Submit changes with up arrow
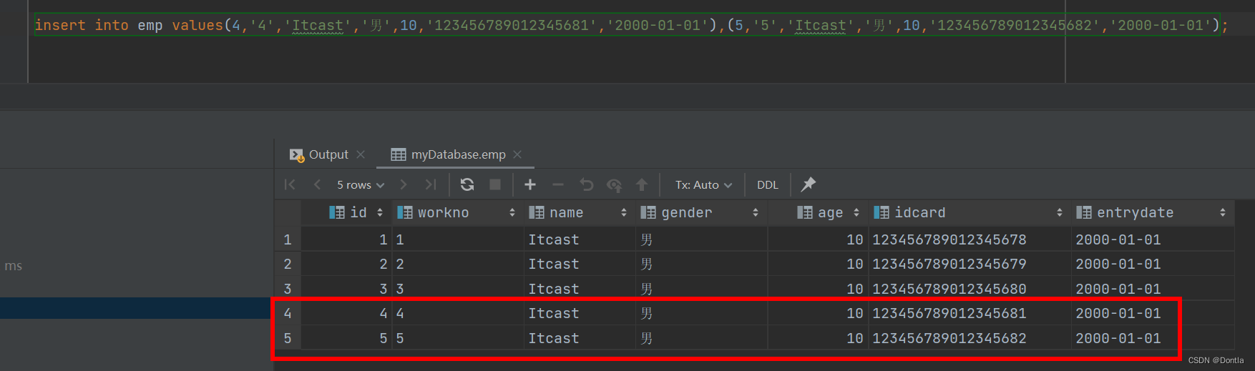This screenshot has width=1255, height=371. (x=642, y=184)
